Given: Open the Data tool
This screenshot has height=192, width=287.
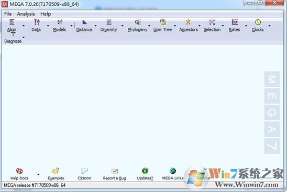Looking at the screenshot, I should pos(36,26).
